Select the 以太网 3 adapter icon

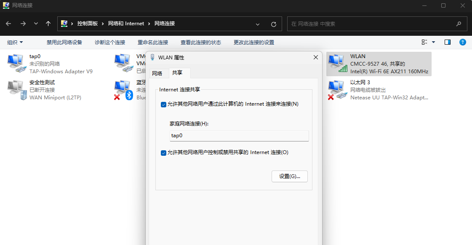(337, 88)
